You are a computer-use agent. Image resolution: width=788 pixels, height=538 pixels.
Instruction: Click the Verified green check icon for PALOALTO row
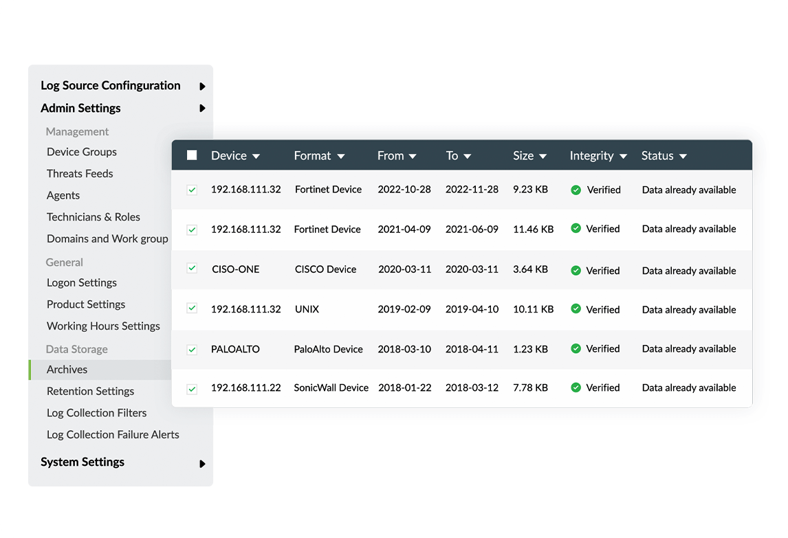576,349
